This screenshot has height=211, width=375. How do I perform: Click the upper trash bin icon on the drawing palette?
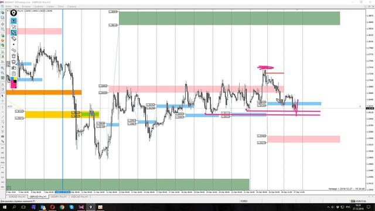tap(13, 56)
